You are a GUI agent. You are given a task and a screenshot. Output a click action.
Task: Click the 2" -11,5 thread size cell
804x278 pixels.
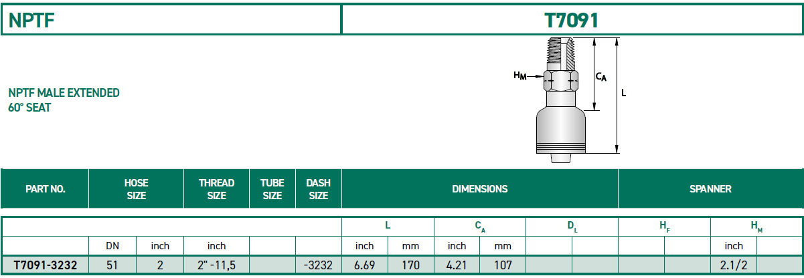(x=217, y=265)
